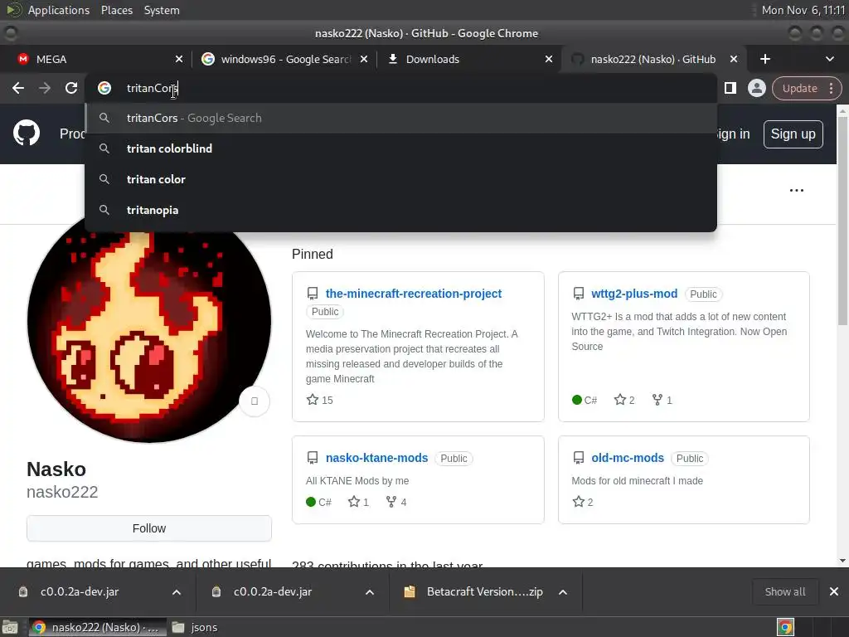Click the 2 stars count on wttg2-plus-mod
849x637 pixels.
(x=624, y=401)
